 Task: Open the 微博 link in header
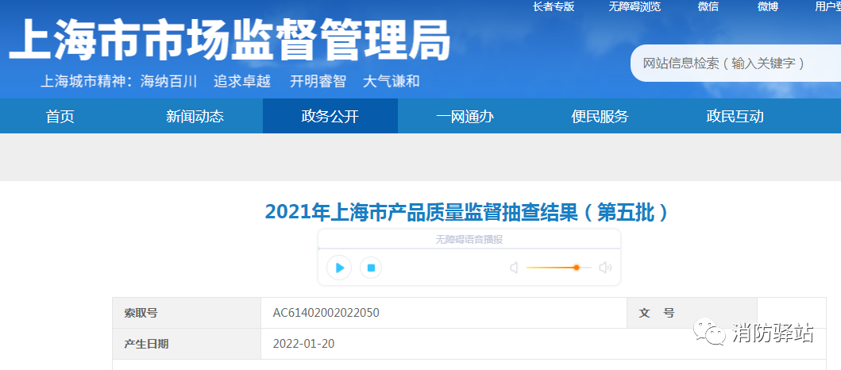[x=768, y=6]
